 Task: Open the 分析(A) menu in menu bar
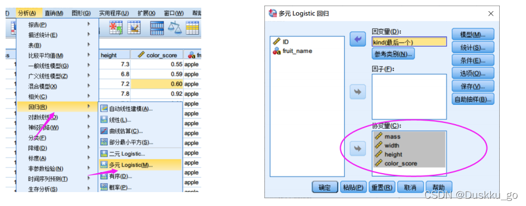[27, 13]
